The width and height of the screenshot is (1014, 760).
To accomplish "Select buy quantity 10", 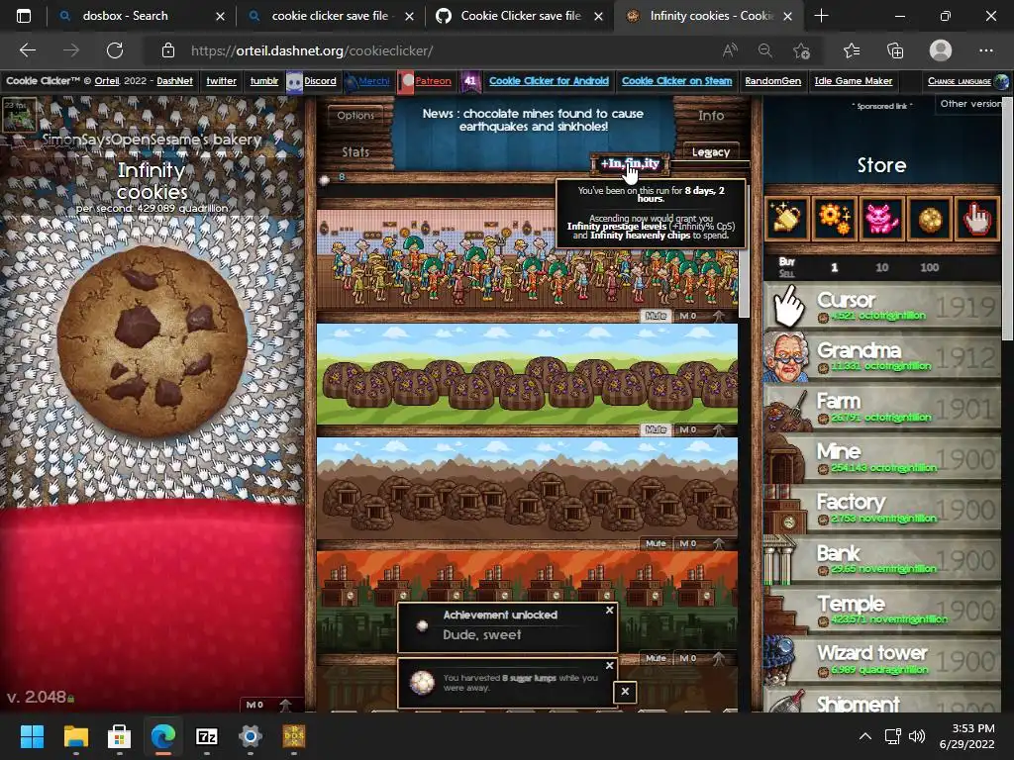I will coord(882,267).
